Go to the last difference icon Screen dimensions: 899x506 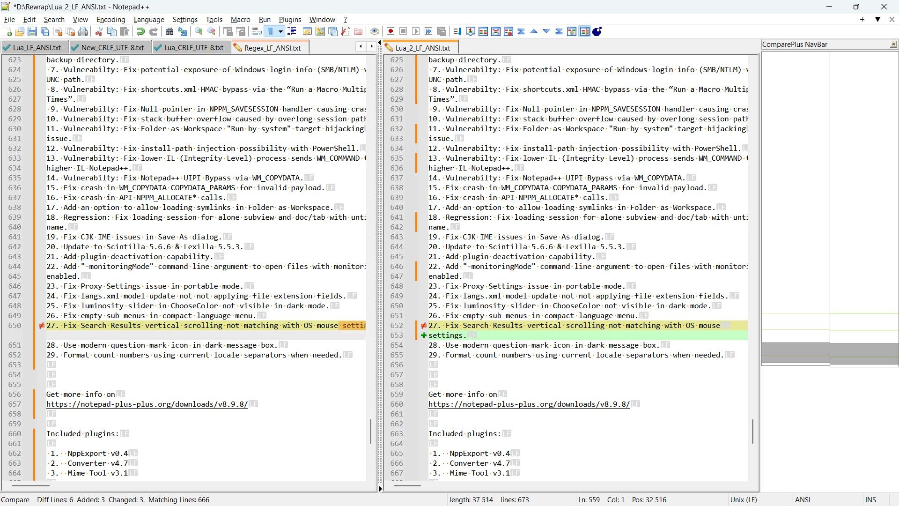559,31
